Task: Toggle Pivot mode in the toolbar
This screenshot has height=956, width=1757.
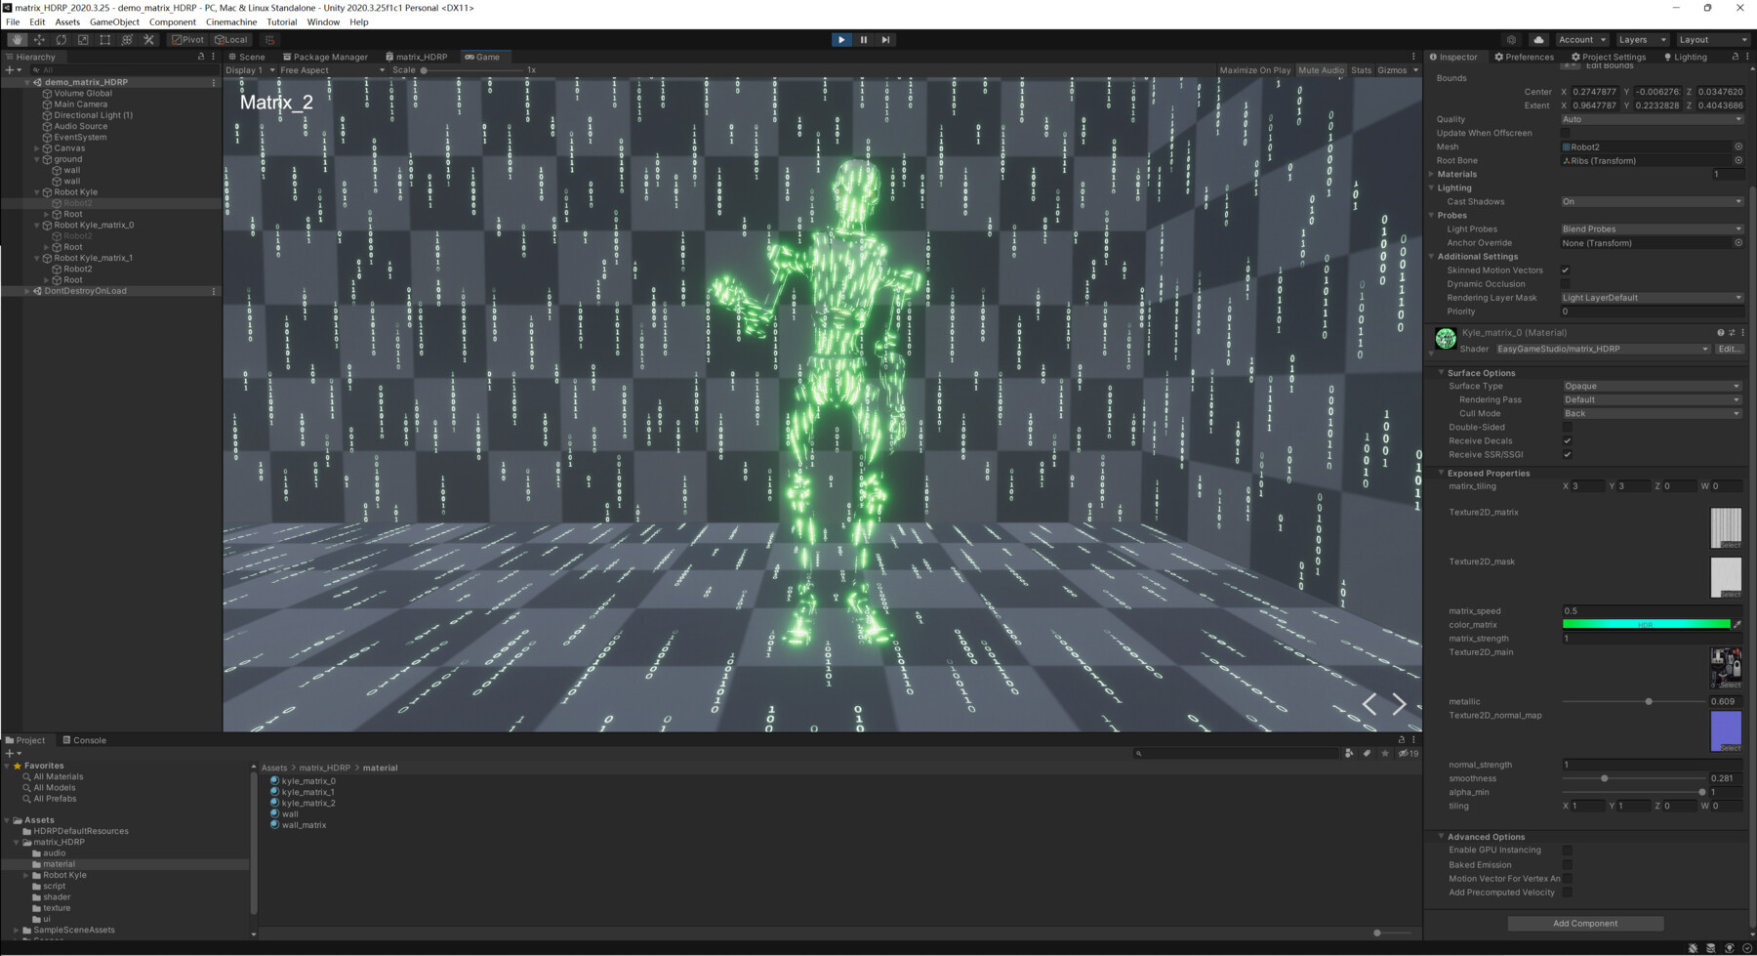Action: [x=186, y=40]
